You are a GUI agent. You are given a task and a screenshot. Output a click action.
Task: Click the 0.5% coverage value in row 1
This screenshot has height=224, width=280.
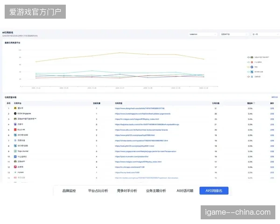(x=250, y=108)
